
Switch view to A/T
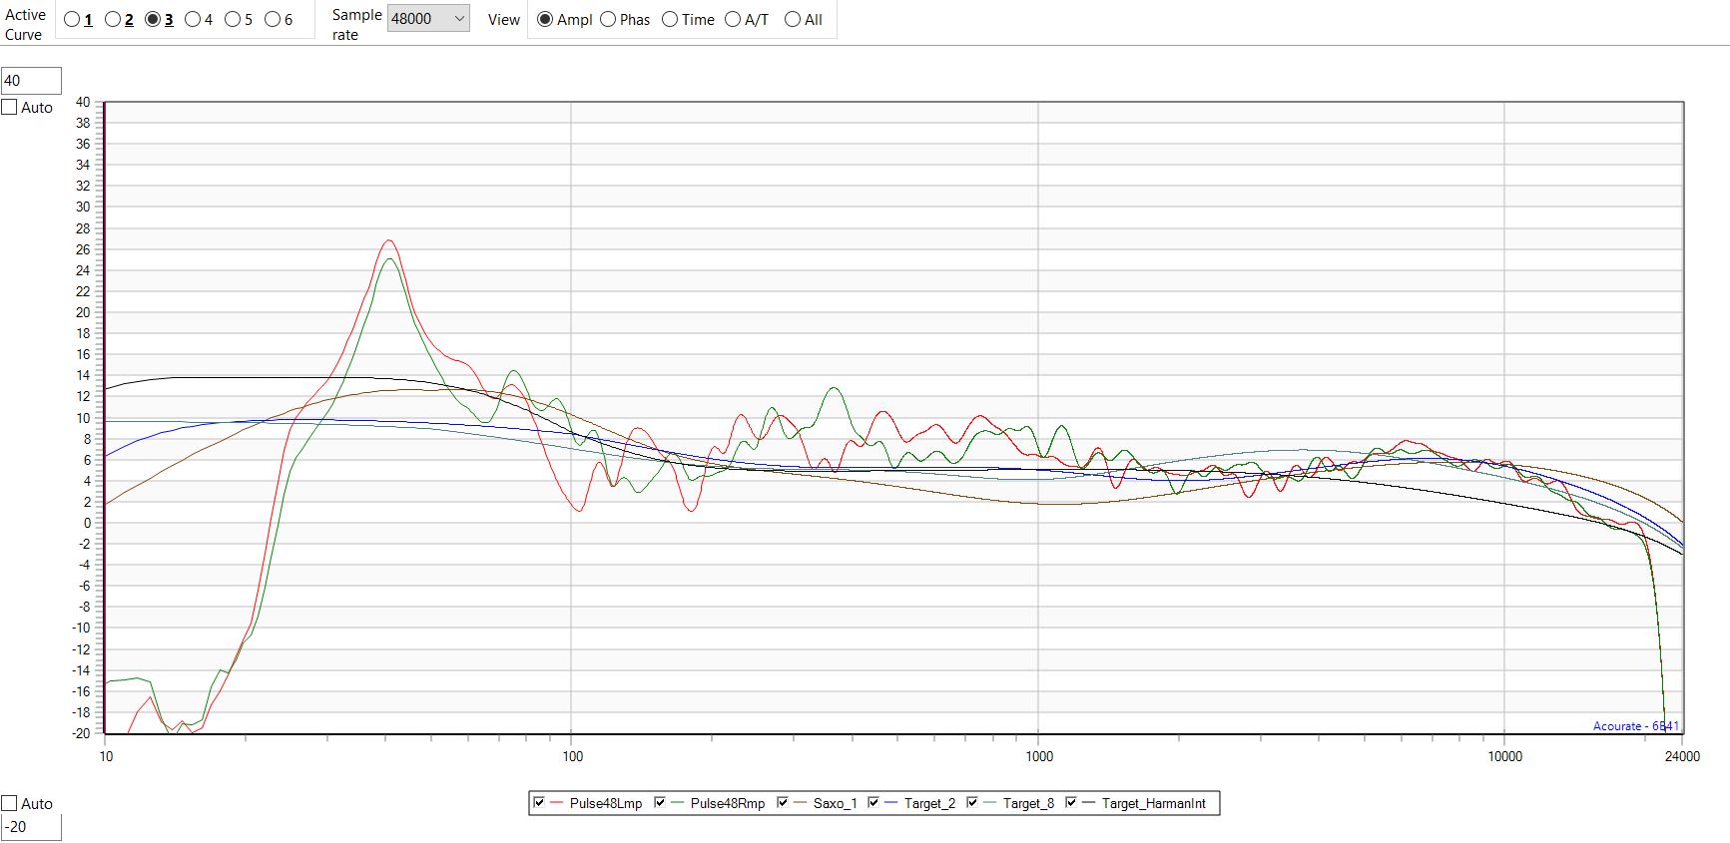coord(733,19)
